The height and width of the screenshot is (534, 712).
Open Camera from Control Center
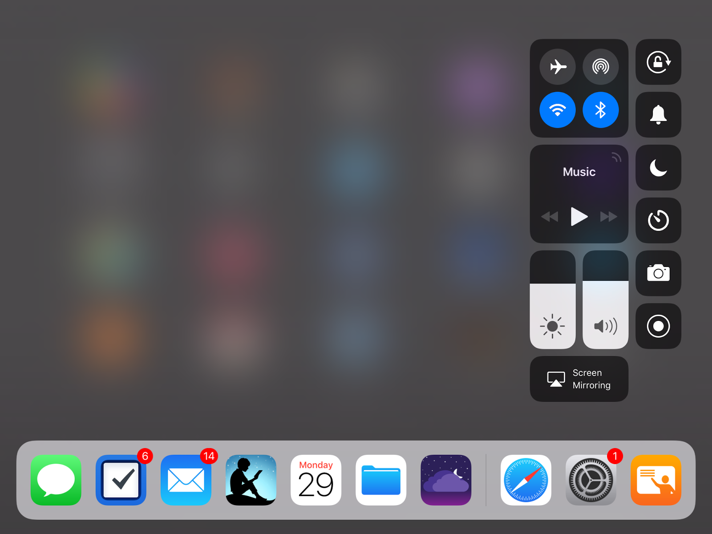coord(659,273)
